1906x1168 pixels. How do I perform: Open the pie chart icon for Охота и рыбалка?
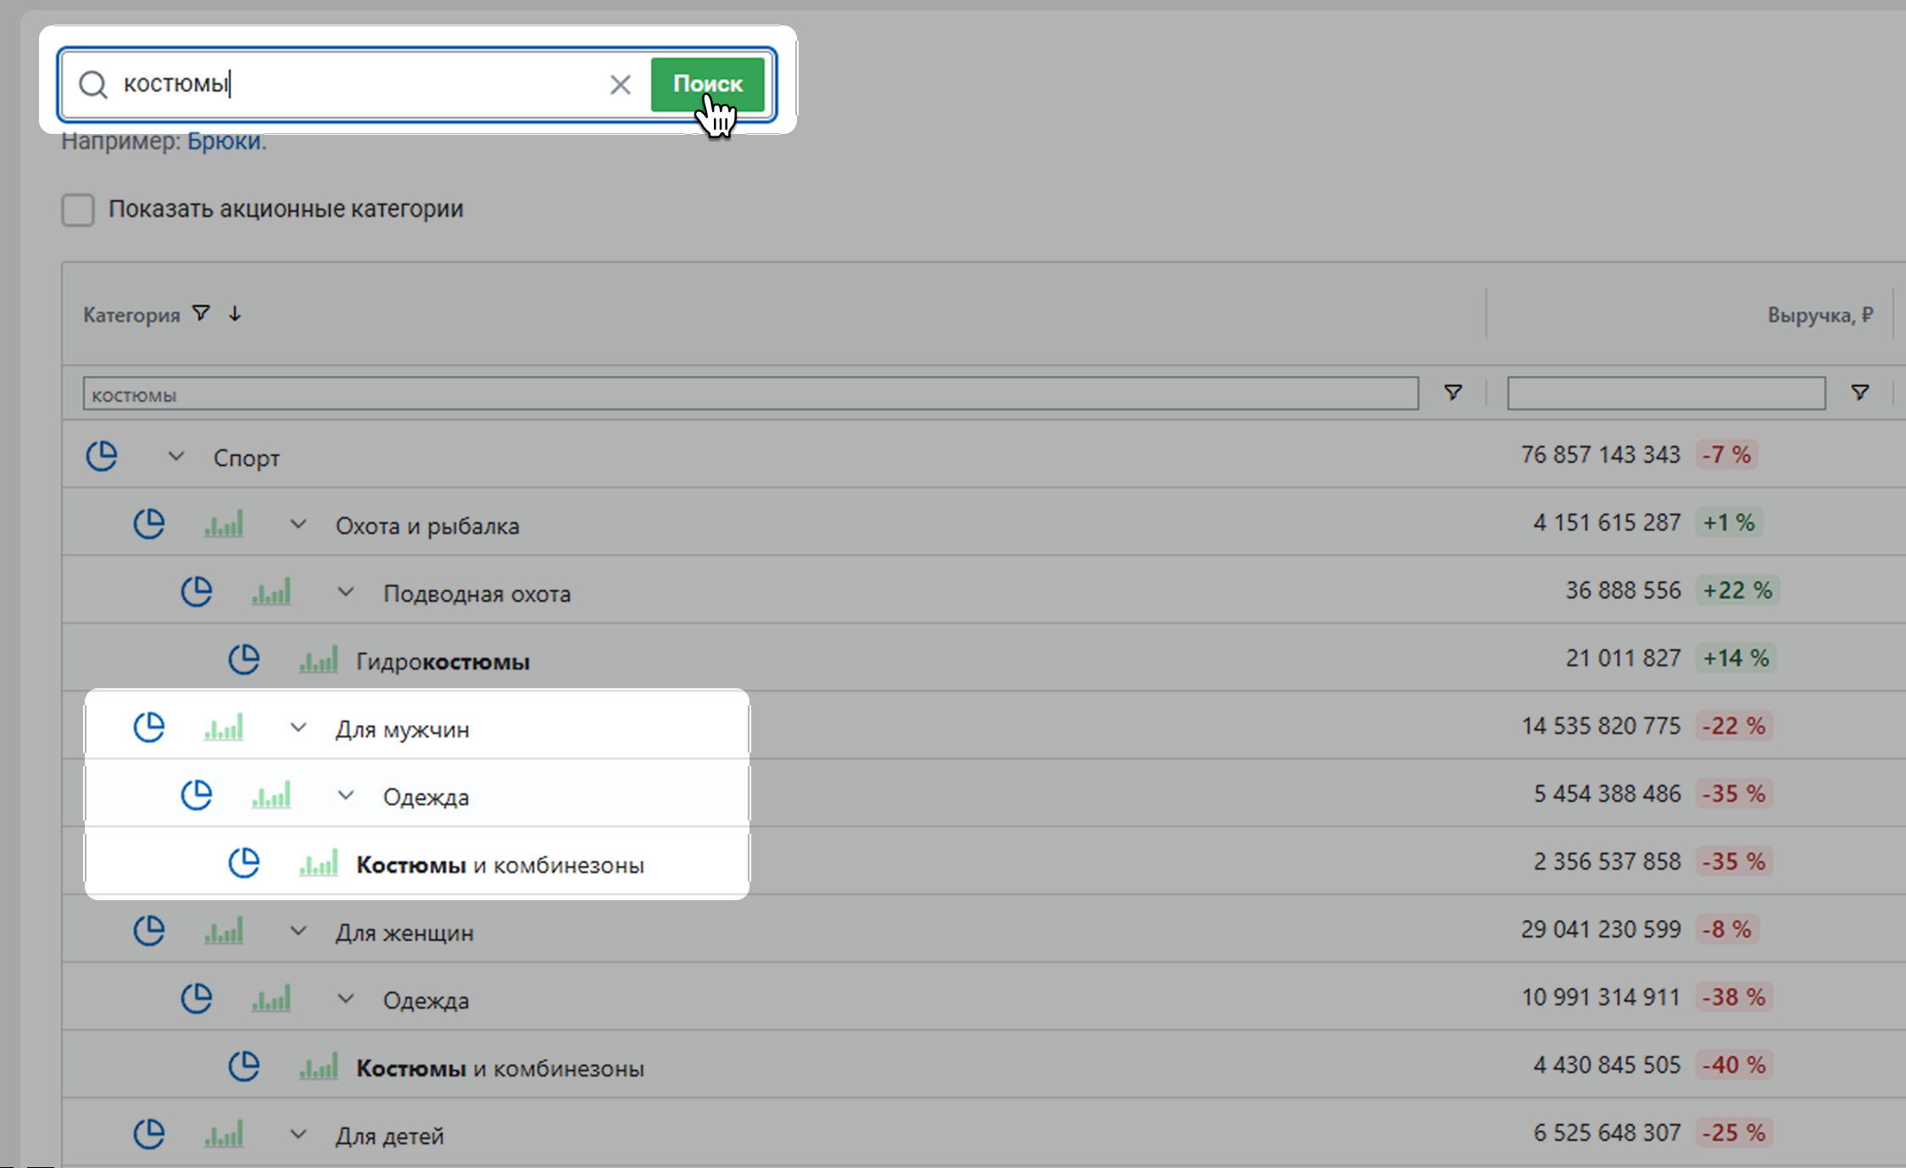149,524
